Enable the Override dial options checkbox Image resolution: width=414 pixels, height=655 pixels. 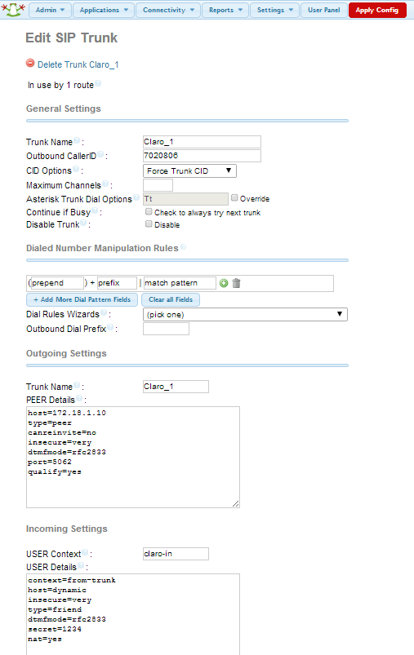[234, 197]
